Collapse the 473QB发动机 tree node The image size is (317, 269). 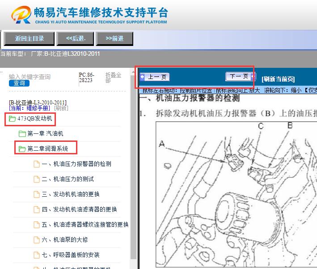(35, 119)
